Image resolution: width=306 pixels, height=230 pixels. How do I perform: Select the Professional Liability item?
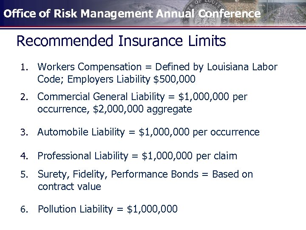[x=137, y=156]
